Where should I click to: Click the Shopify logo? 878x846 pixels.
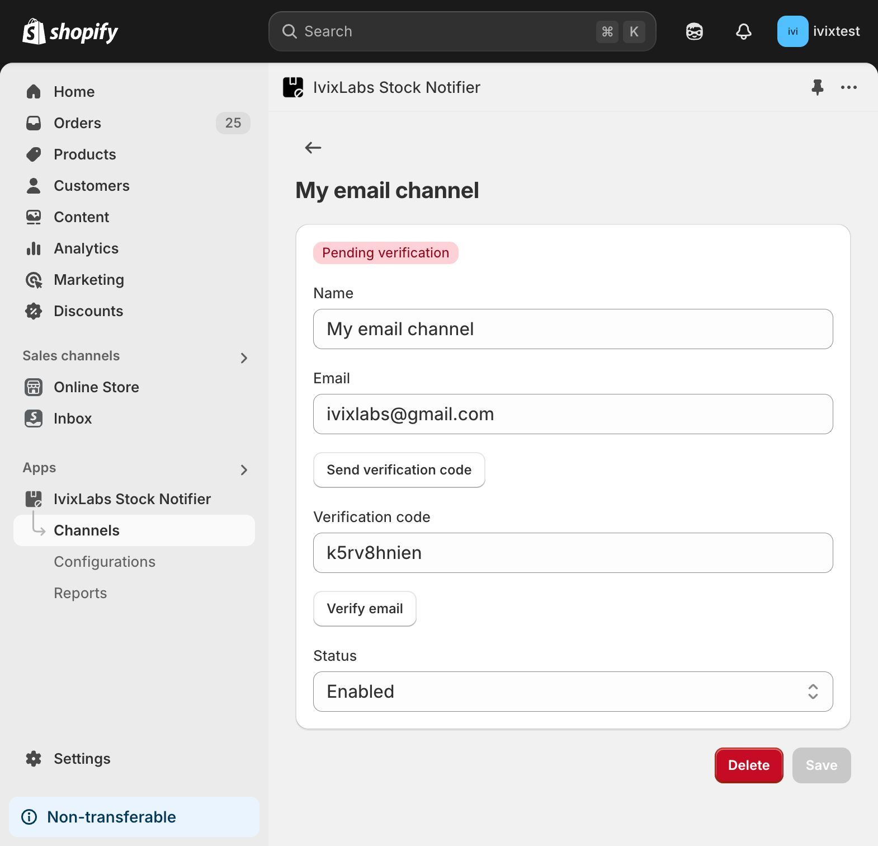(x=70, y=31)
